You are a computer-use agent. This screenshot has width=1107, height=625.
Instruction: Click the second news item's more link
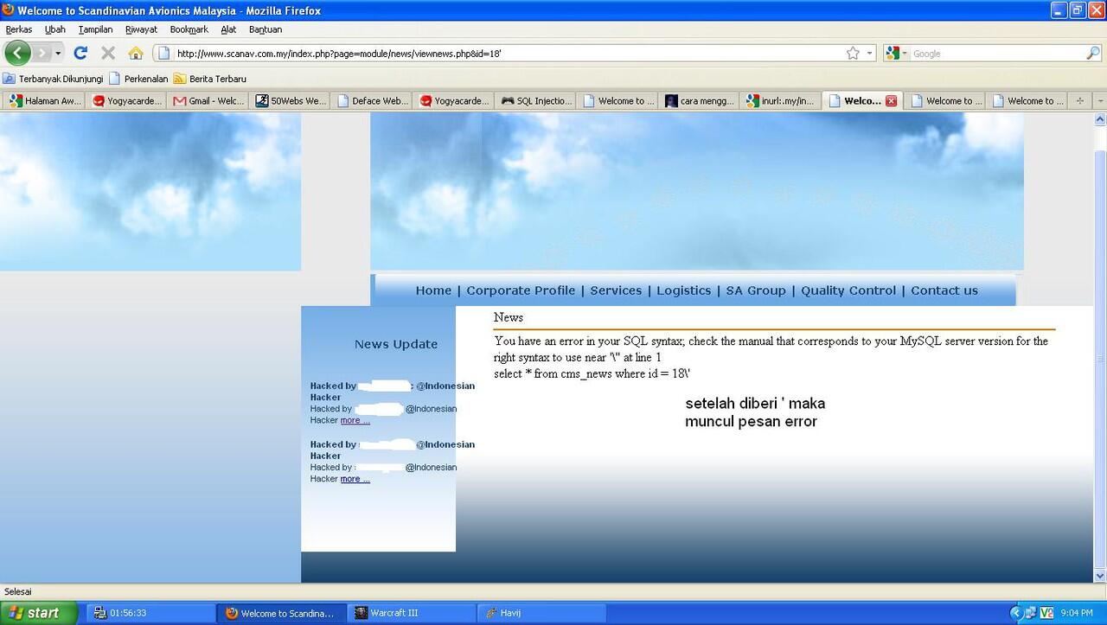pyautogui.click(x=355, y=479)
